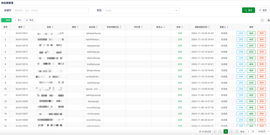
Task: Click the 前往 page number input
Action: click(248, 132)
